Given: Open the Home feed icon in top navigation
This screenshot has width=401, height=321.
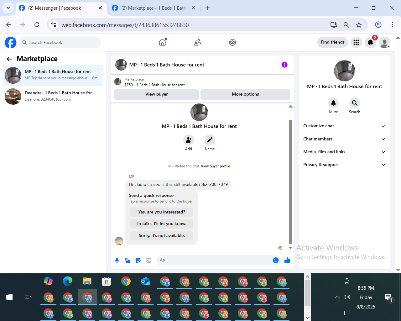Looking at the screenshot, I should pos(162,42).
